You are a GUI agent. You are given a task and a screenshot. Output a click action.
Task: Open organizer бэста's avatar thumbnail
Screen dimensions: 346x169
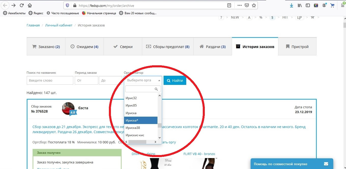tap(68, 109)
